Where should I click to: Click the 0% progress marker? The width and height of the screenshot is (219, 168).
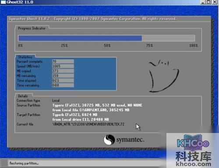(x=21, y=45)
